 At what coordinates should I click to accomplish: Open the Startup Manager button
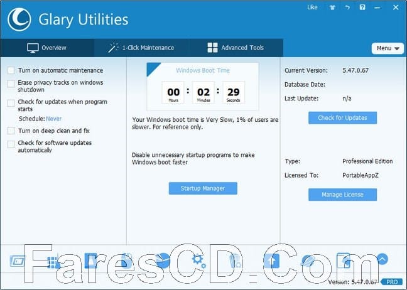click(203, 188)
